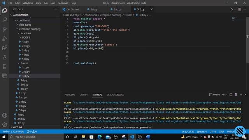This screenshot has height=140, width=249.
Task: Open the Run and Debug view
Action: point(5,38)
